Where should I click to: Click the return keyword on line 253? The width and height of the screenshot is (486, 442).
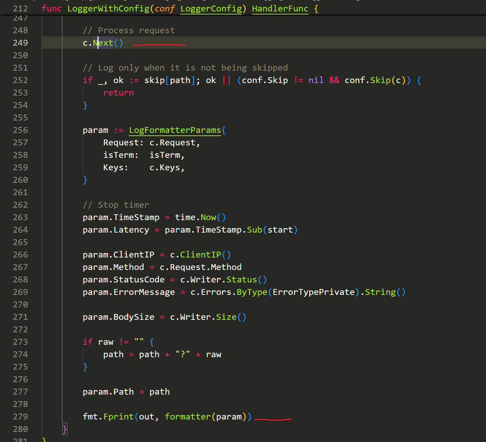point(118,93)
